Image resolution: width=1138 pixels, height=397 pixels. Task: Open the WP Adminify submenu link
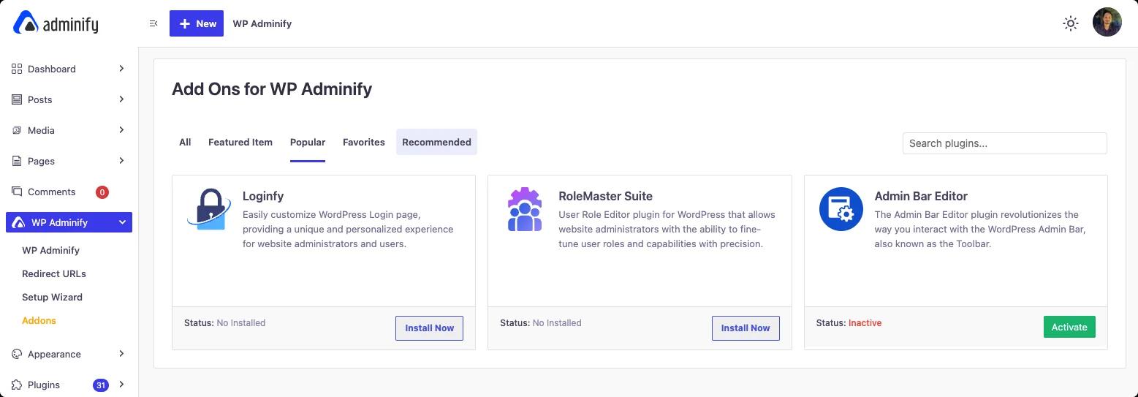click(x=51, y=250)
